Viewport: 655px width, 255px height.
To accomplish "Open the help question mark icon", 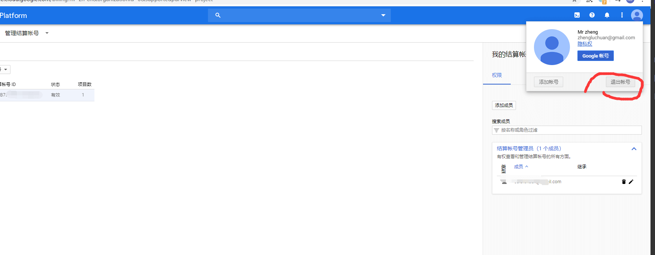I will point(592,15).
